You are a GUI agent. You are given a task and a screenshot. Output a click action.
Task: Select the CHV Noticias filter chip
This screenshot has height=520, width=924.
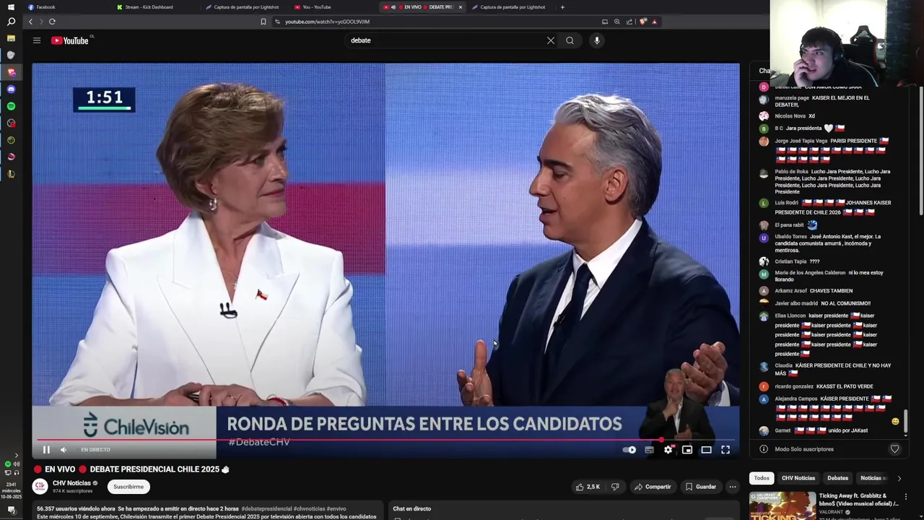coord(798,478)
